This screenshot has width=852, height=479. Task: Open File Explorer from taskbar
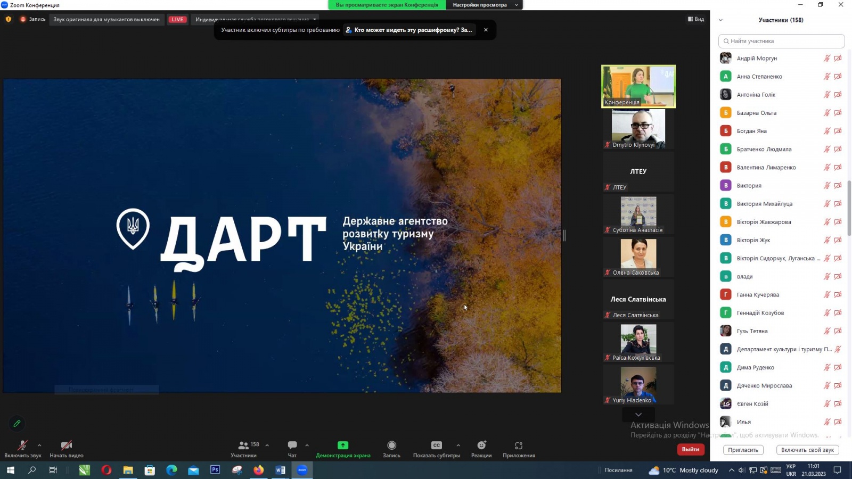(x=128, y=470)
